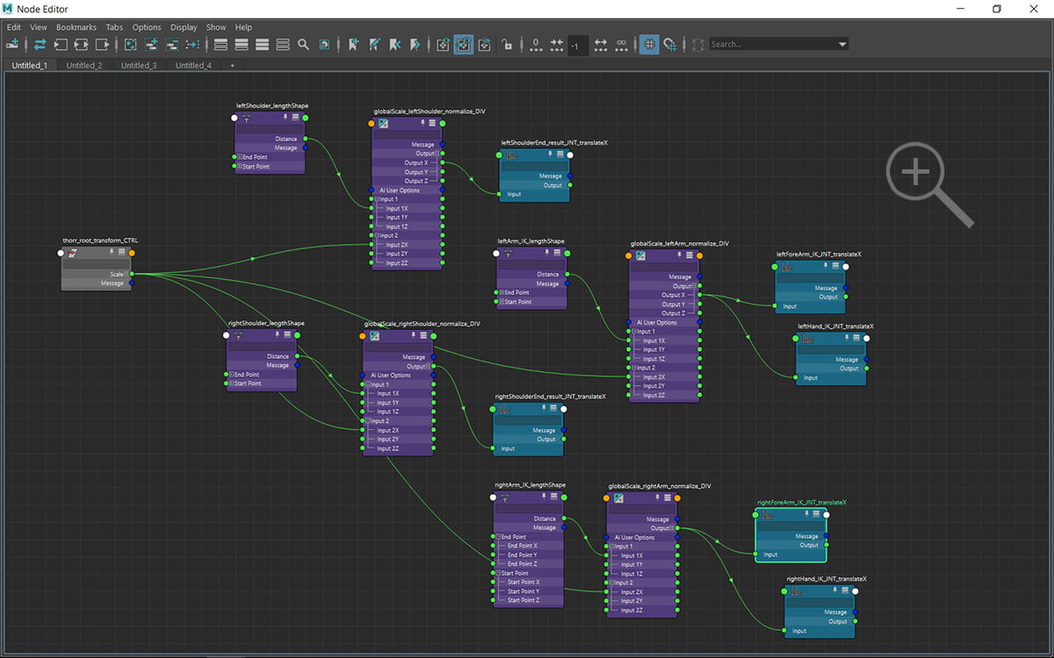The height and width of the screenshot is (658, 1054).
Task: Add a new tab with plus button
Action: tap(232, 65)
